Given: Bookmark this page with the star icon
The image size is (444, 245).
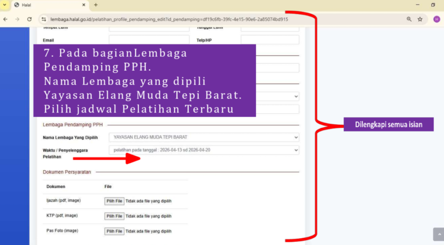Looking at the screenshot, I should 420,19.
